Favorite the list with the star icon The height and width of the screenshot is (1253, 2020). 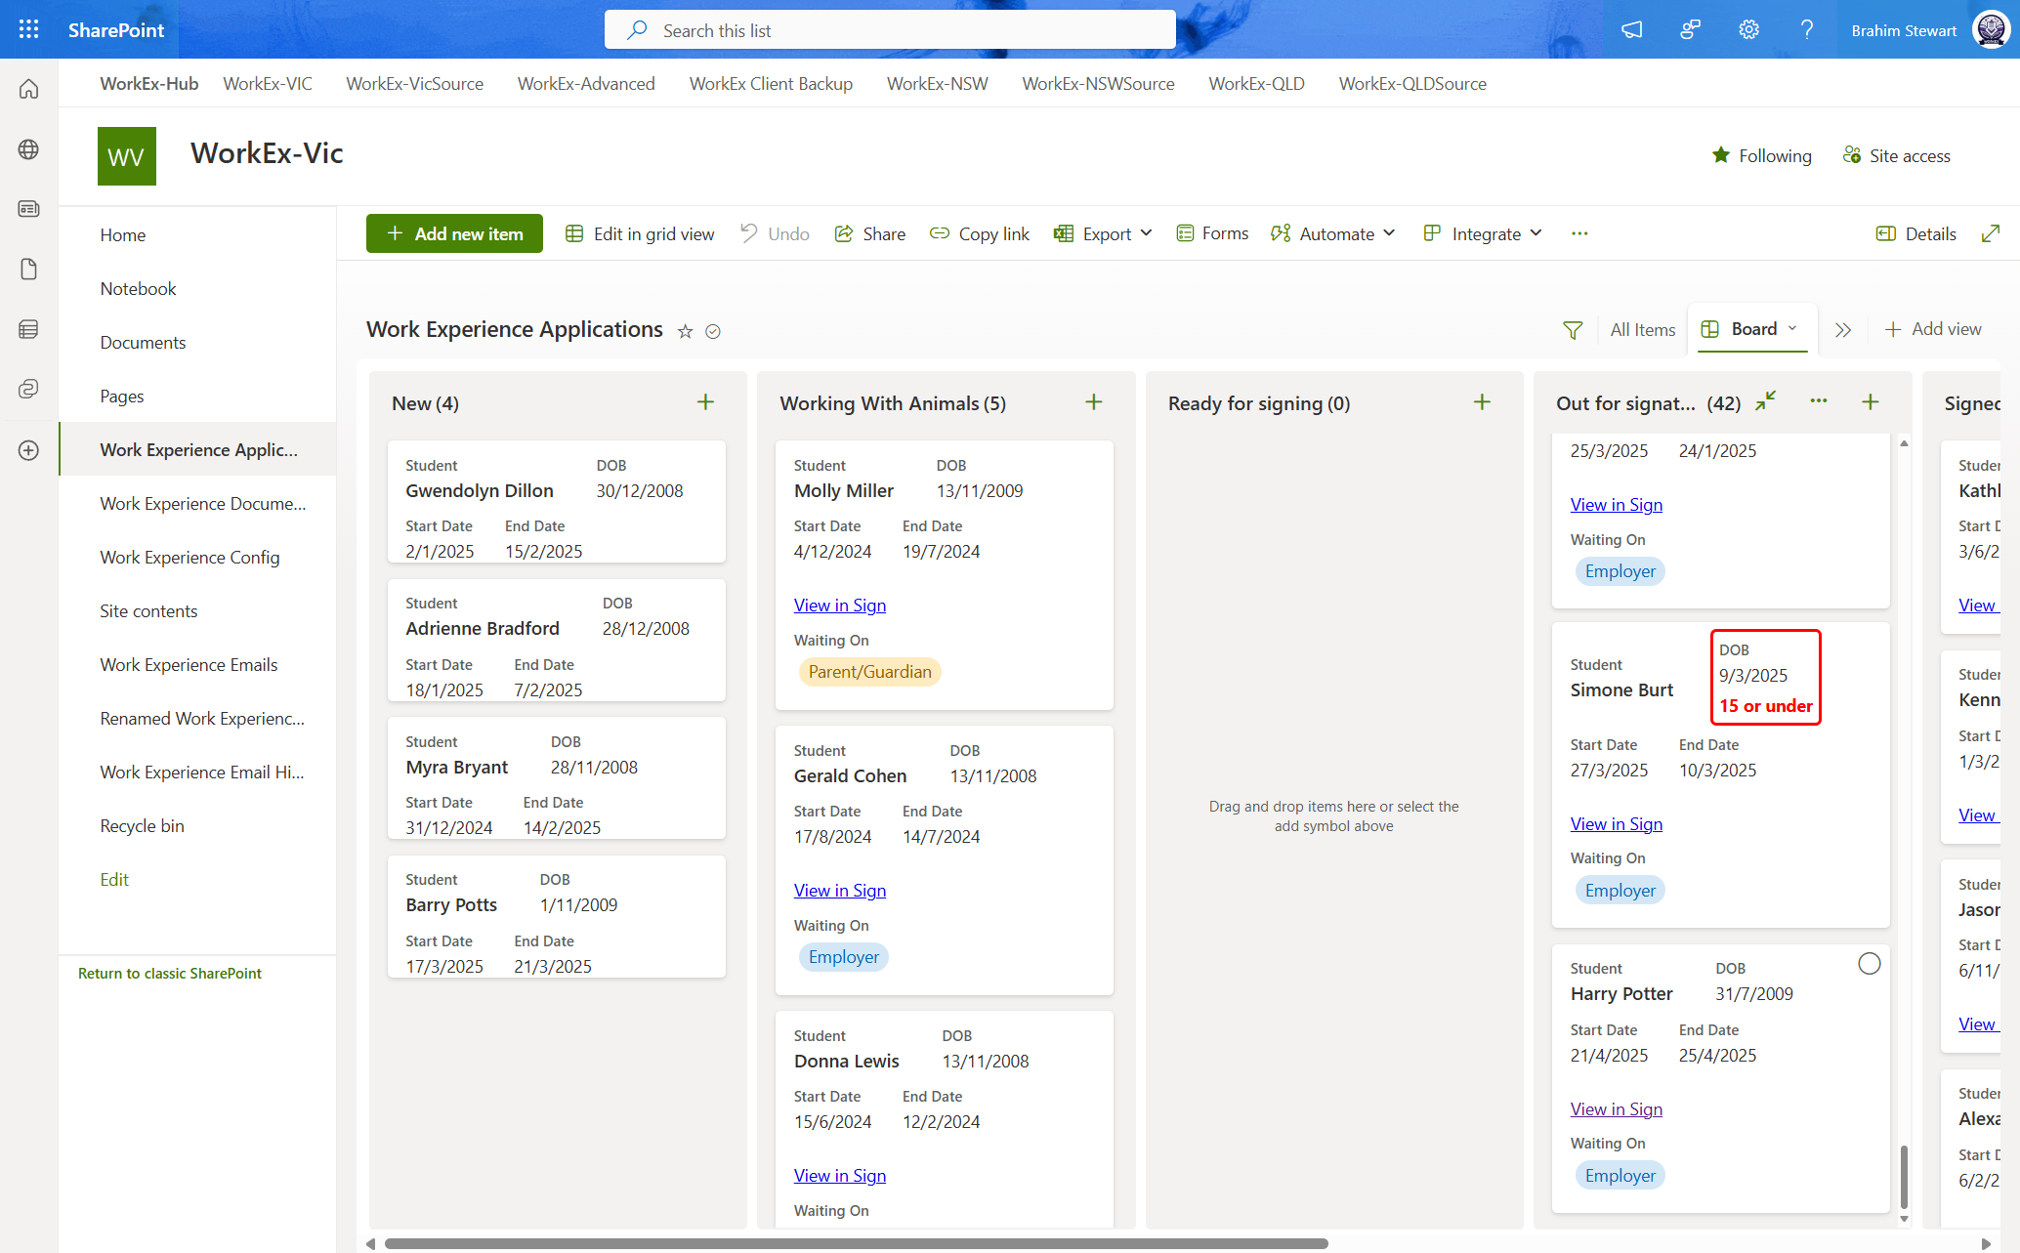(685, 332)
